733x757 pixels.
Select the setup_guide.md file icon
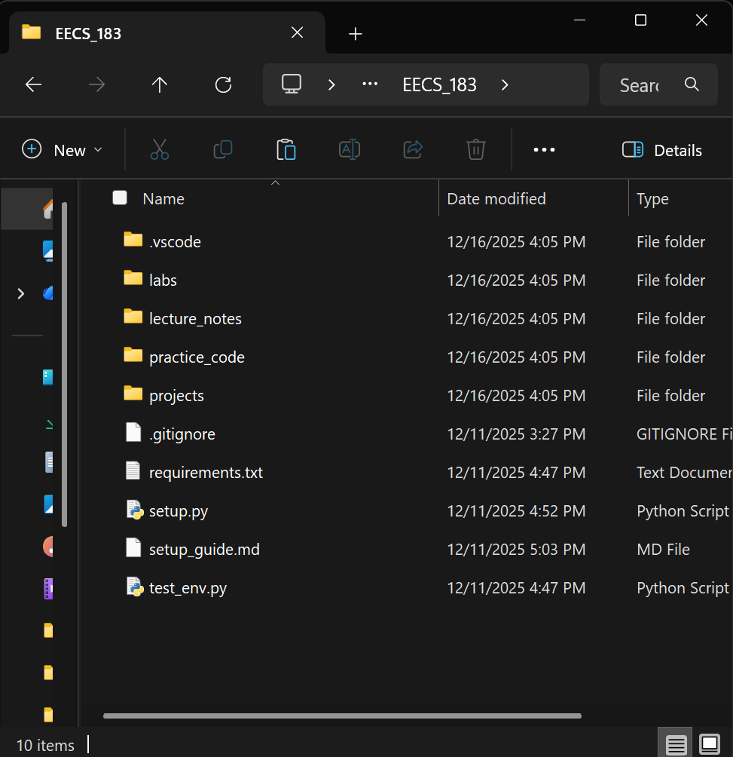coord(133,547)
